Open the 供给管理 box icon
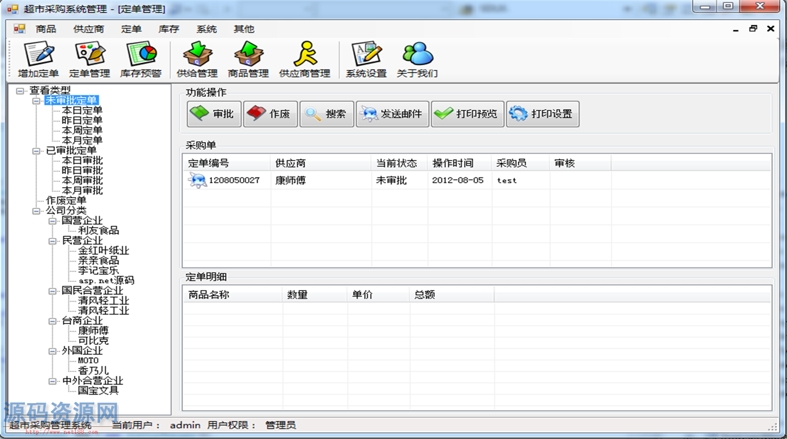Screen dimensions: 787x439 coord(197,59)
